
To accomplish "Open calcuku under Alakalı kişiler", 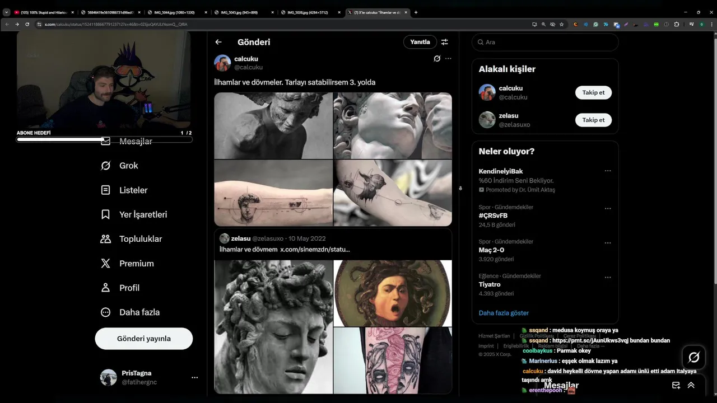I will click(511, 88).
